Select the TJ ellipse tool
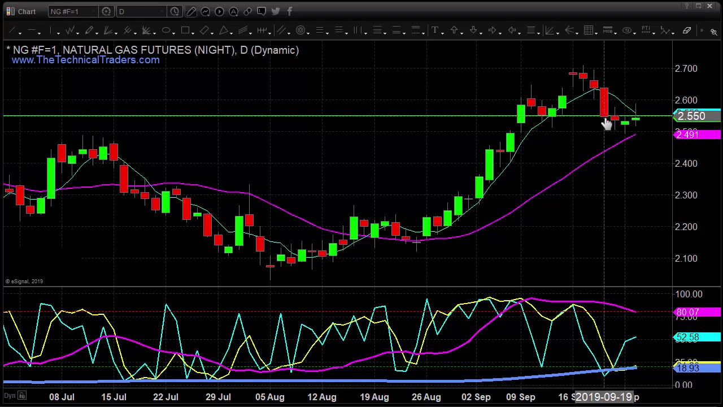Viewport: 723px width, 407px height. [627, 31]
